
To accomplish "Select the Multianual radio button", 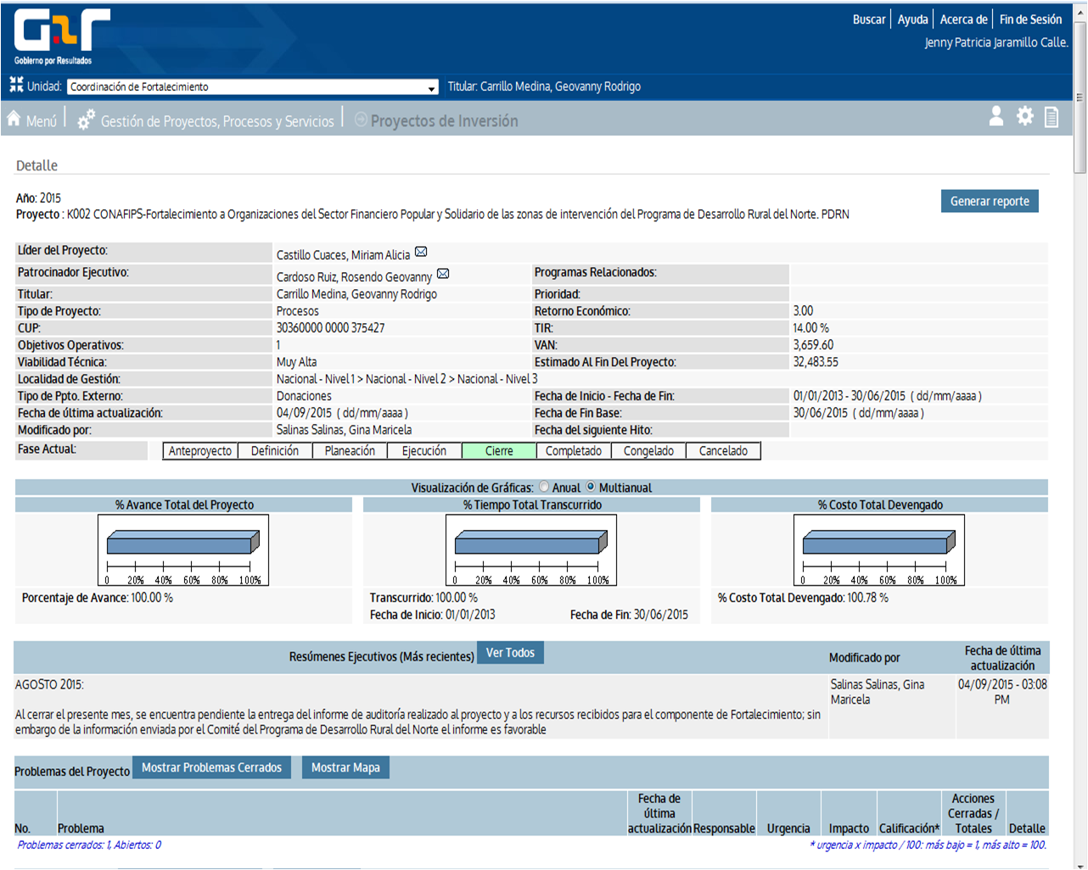I will pyautogui.click(x=592, y=488).
